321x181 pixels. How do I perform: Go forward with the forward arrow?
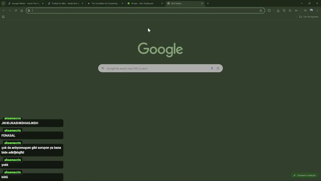[10, 11]
